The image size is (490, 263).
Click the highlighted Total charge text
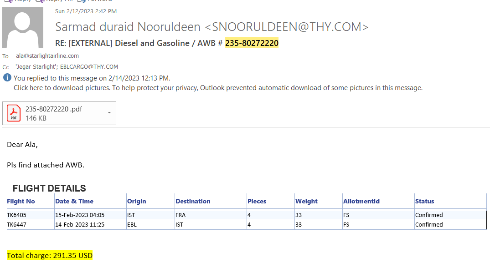pyautogui.click(x=50, y=256)
